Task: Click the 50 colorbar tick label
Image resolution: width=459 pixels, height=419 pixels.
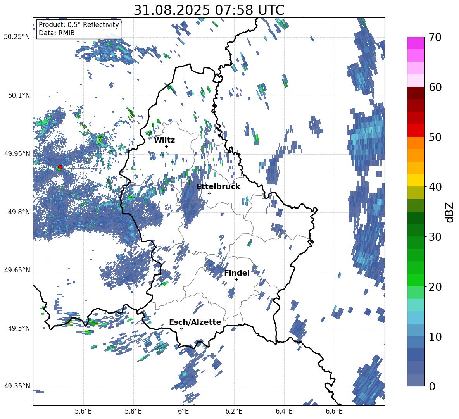Action: [435, 137]
